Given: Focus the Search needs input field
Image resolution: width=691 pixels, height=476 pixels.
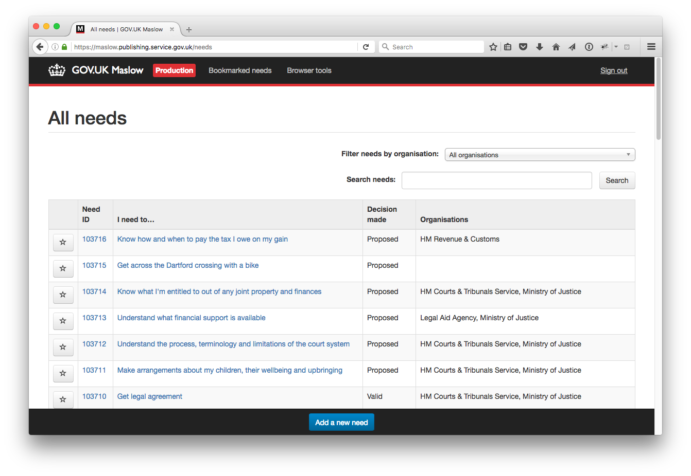Looking at the screenshot, I should point(496,180).
